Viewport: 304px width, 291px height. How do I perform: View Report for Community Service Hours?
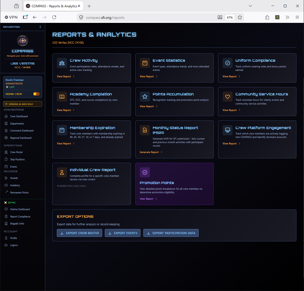point(232,110)
